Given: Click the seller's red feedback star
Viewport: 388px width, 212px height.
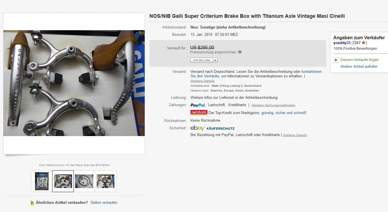Looking at the screenshot, I should (363, 43).
